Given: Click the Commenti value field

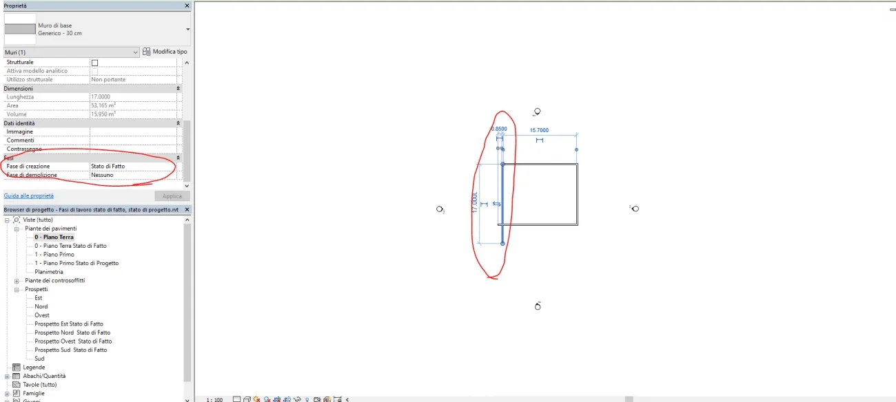Looking at the screenshot, I should [133, 140].
